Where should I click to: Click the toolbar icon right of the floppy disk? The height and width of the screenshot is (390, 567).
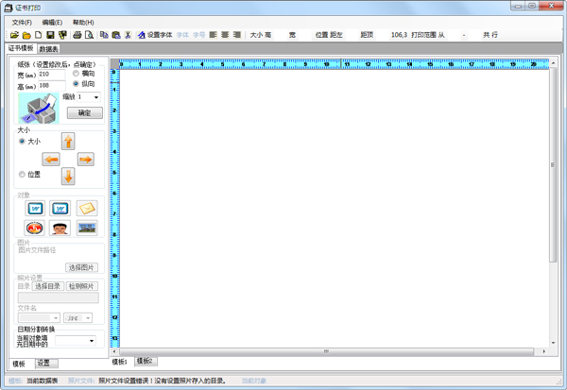[62, 35]
